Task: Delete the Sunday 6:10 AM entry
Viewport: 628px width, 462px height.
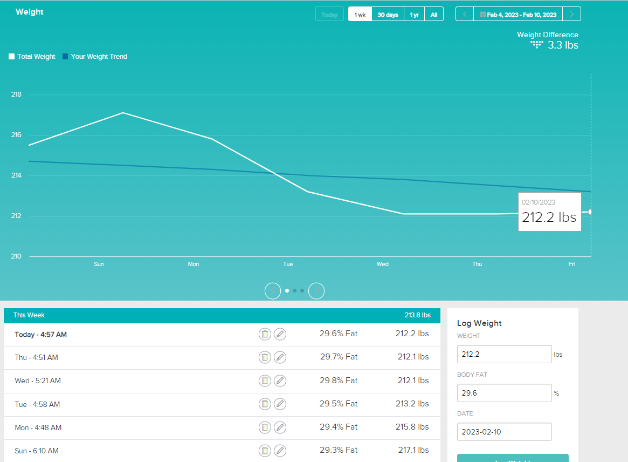Action: click(x=265, y=450)
